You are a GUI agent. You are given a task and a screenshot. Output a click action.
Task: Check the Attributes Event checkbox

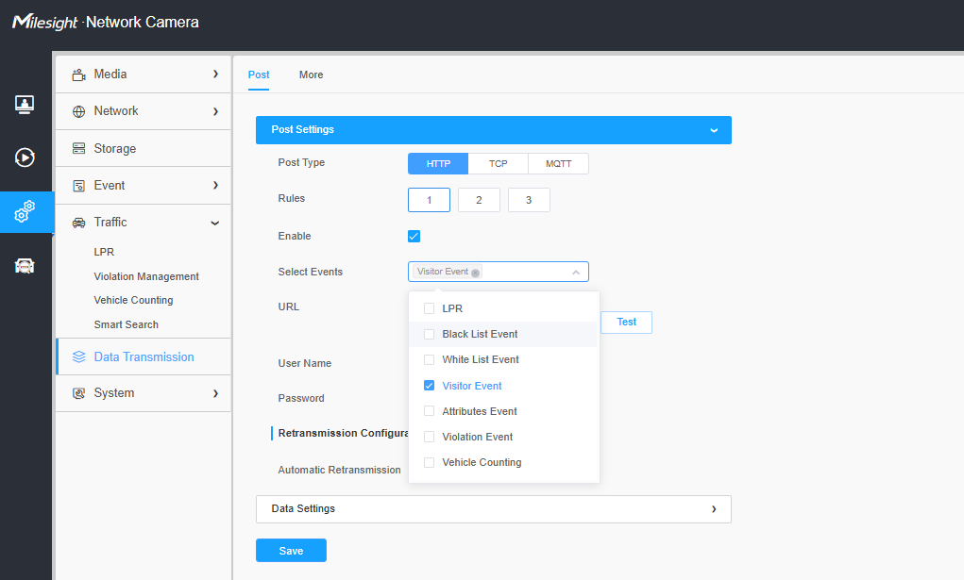[430, 411]
